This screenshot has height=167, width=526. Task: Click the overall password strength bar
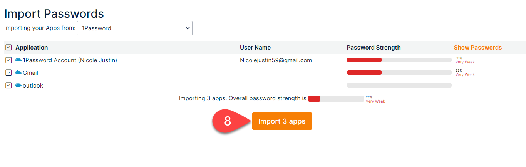coord(336,99)
